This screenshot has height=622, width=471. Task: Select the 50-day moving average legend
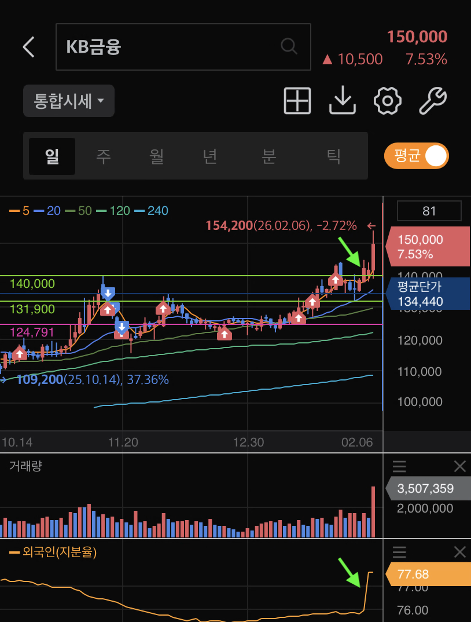coord(79,211)
